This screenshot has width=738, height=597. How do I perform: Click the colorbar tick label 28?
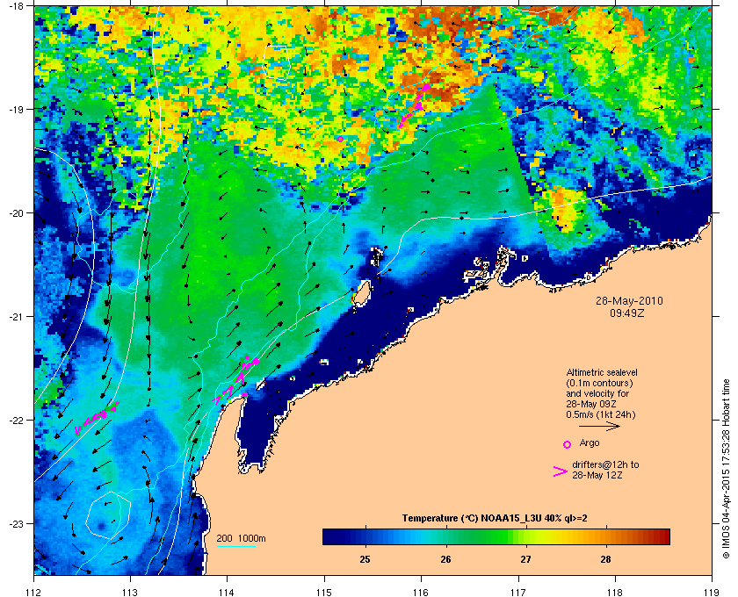605,559
